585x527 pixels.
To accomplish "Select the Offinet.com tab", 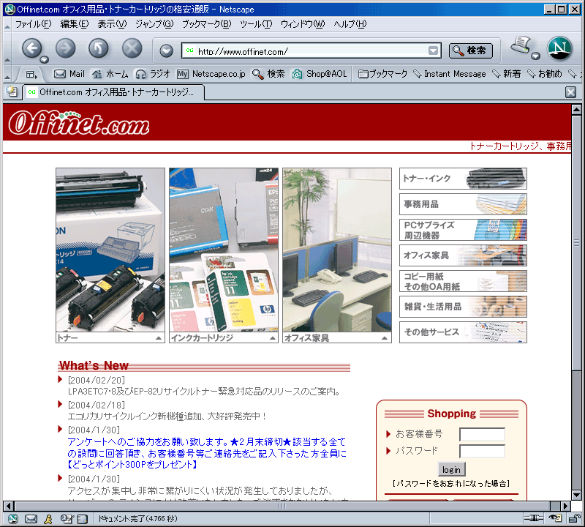I will coord(113,92).
